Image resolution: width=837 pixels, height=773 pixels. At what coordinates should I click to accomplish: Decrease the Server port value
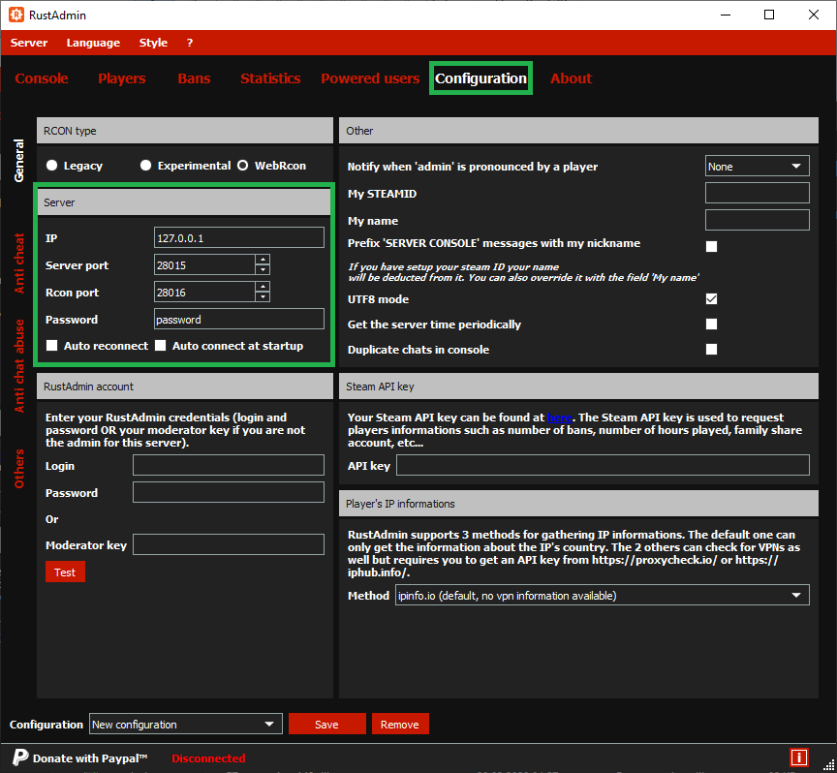pos(263,269)
